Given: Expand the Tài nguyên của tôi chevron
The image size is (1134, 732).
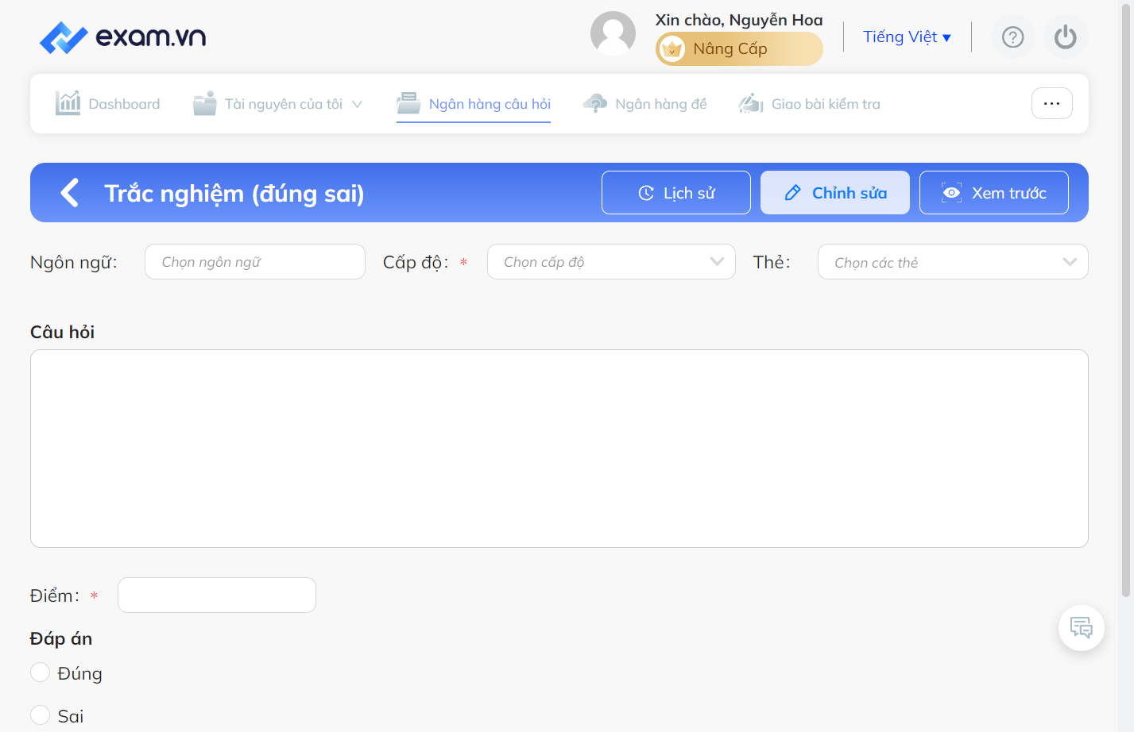Looking at the screenshot, I should (357, 104).
